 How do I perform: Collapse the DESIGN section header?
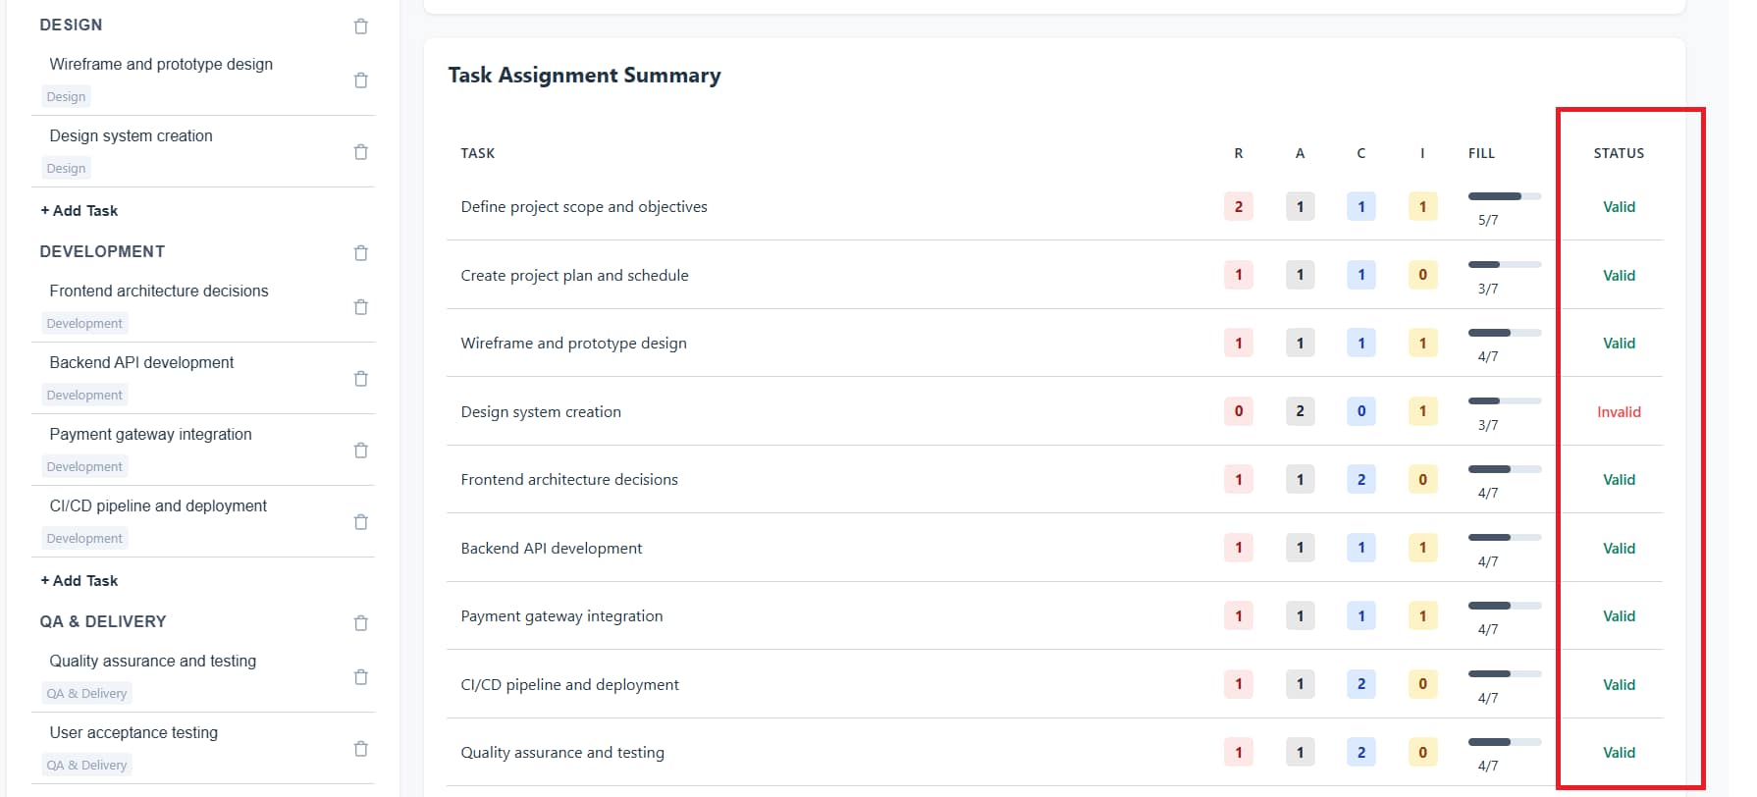click(71, 25)
